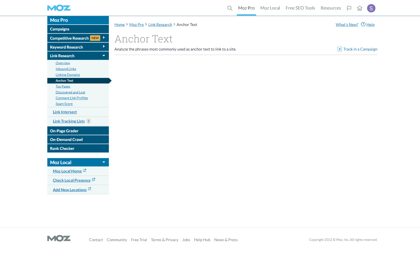Open Linking Domains page

click(x=68, y=75)
